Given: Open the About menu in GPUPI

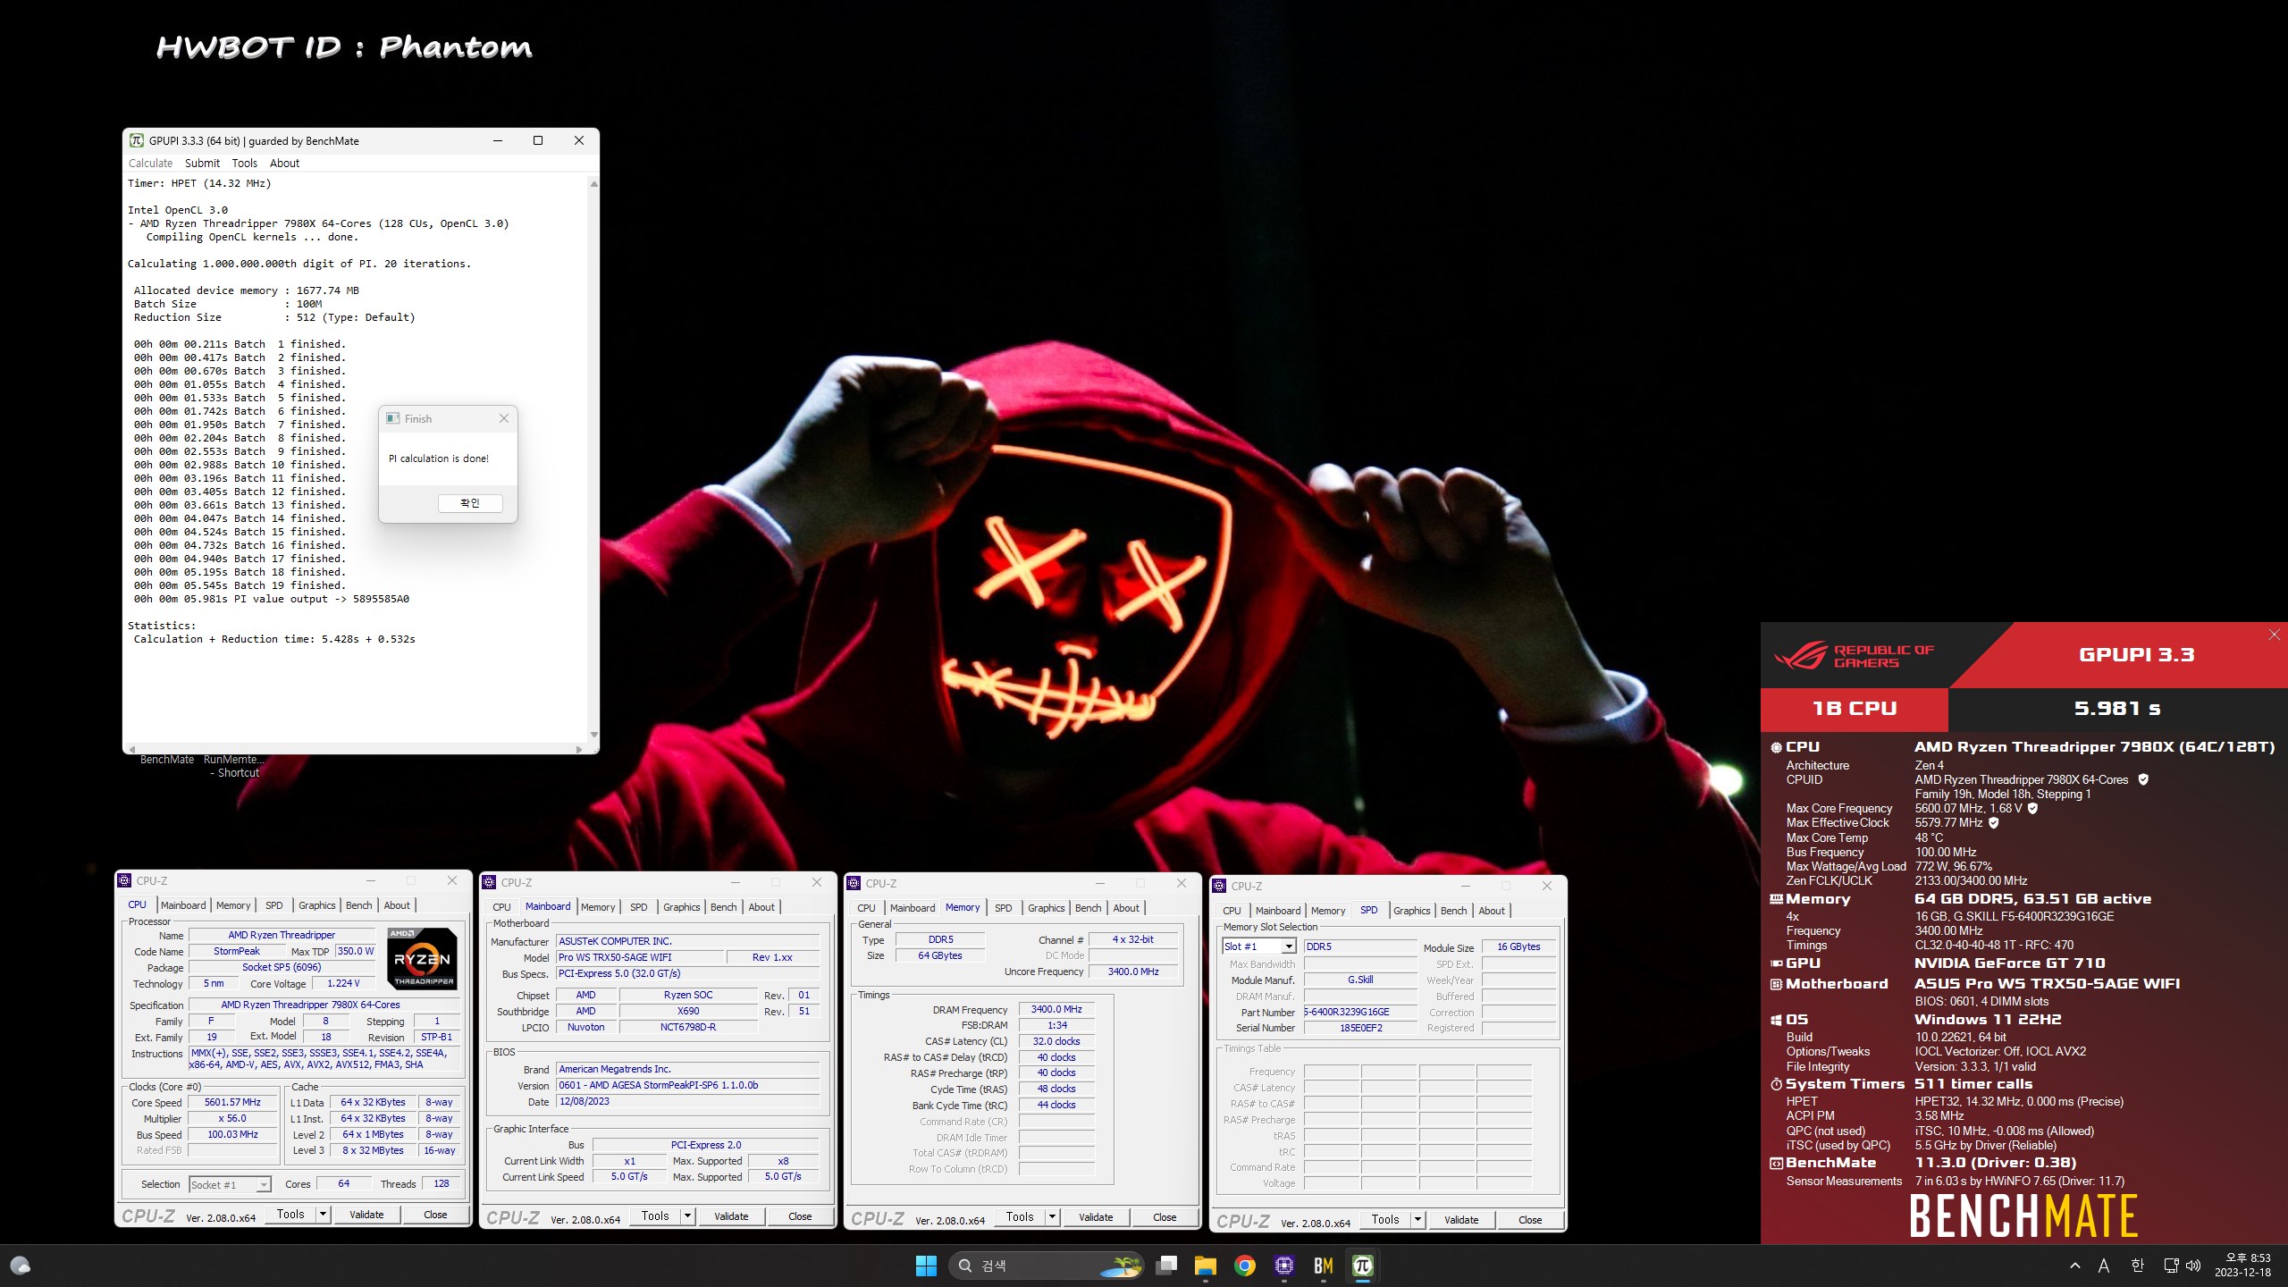Looking at the screenshot, I should (284, 163).
